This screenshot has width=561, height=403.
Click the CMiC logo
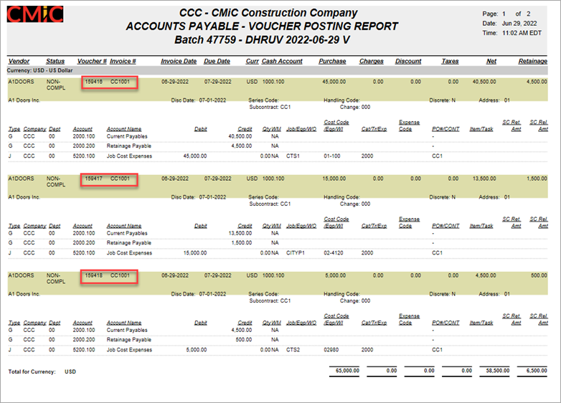(35, 14)
